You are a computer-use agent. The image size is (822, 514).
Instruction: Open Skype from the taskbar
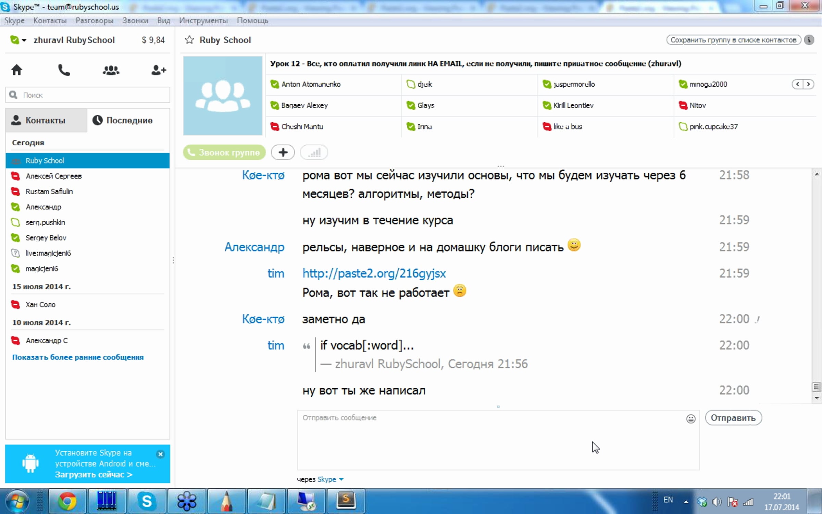point(147,502)
